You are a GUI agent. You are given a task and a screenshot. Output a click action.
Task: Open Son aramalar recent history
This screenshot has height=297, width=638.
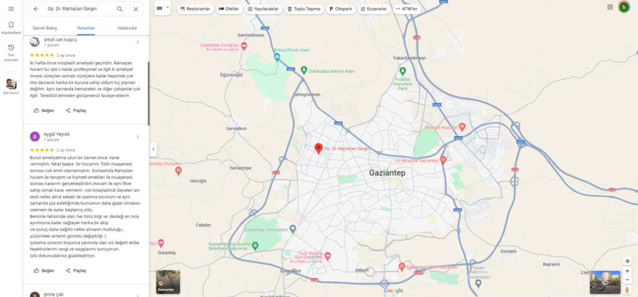click(x=11, y=54)
